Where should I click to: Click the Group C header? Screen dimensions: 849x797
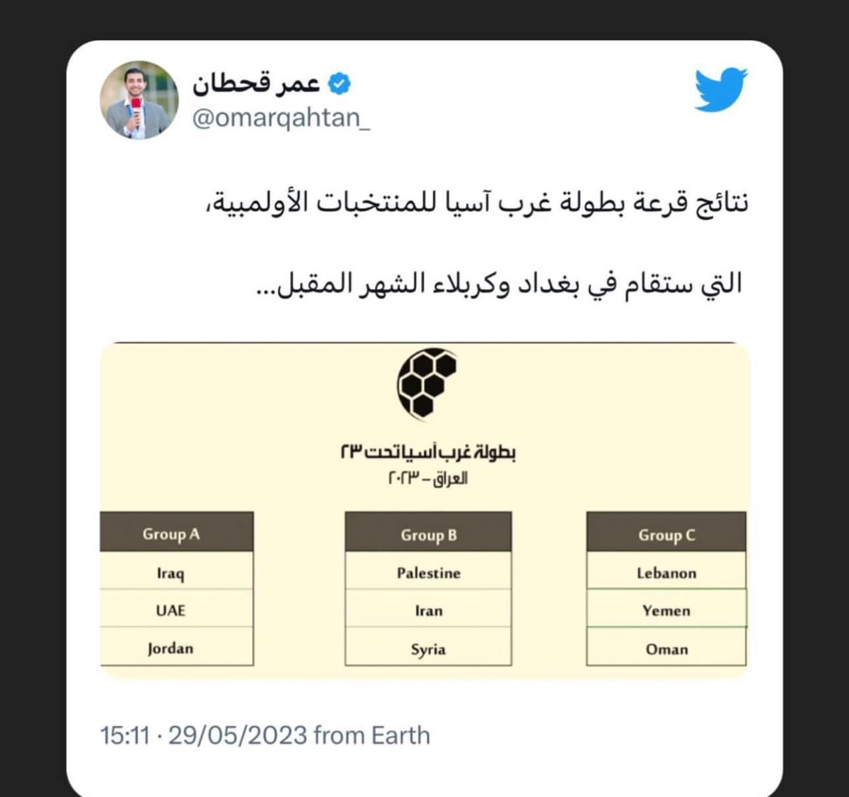[x=667, y=533]
